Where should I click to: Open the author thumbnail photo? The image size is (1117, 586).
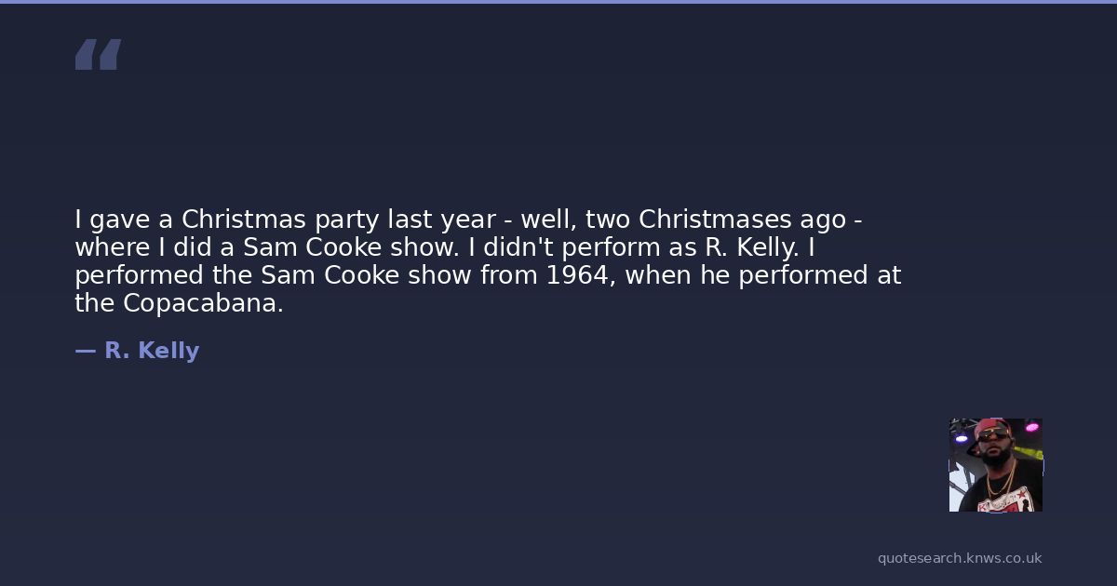pos(995,464)
